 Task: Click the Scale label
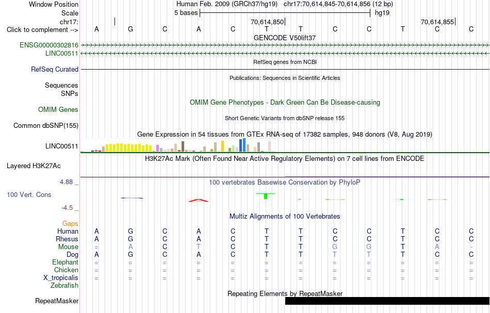[x=70, y=13]
